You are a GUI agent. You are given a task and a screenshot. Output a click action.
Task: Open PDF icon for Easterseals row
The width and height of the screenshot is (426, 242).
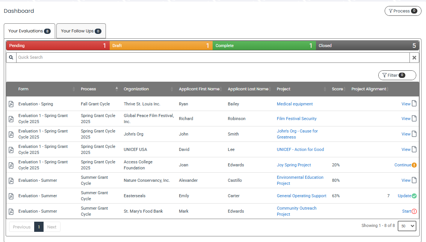click(11, 196)
